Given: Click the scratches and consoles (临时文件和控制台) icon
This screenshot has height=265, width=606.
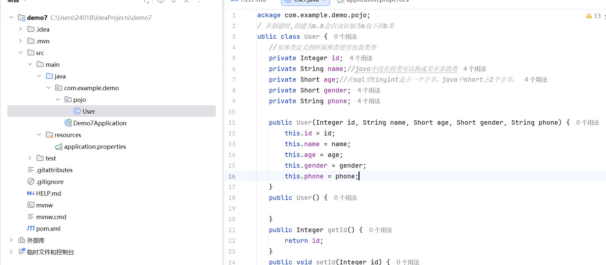Looking at the screenshot, I should click(22, 252).
